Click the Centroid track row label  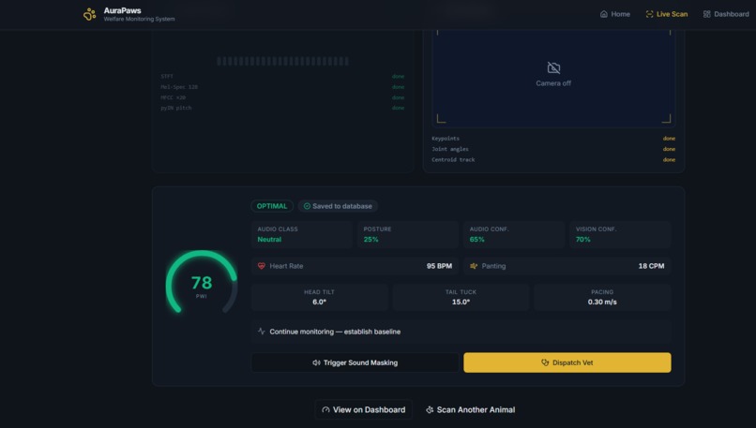(453, 159)
